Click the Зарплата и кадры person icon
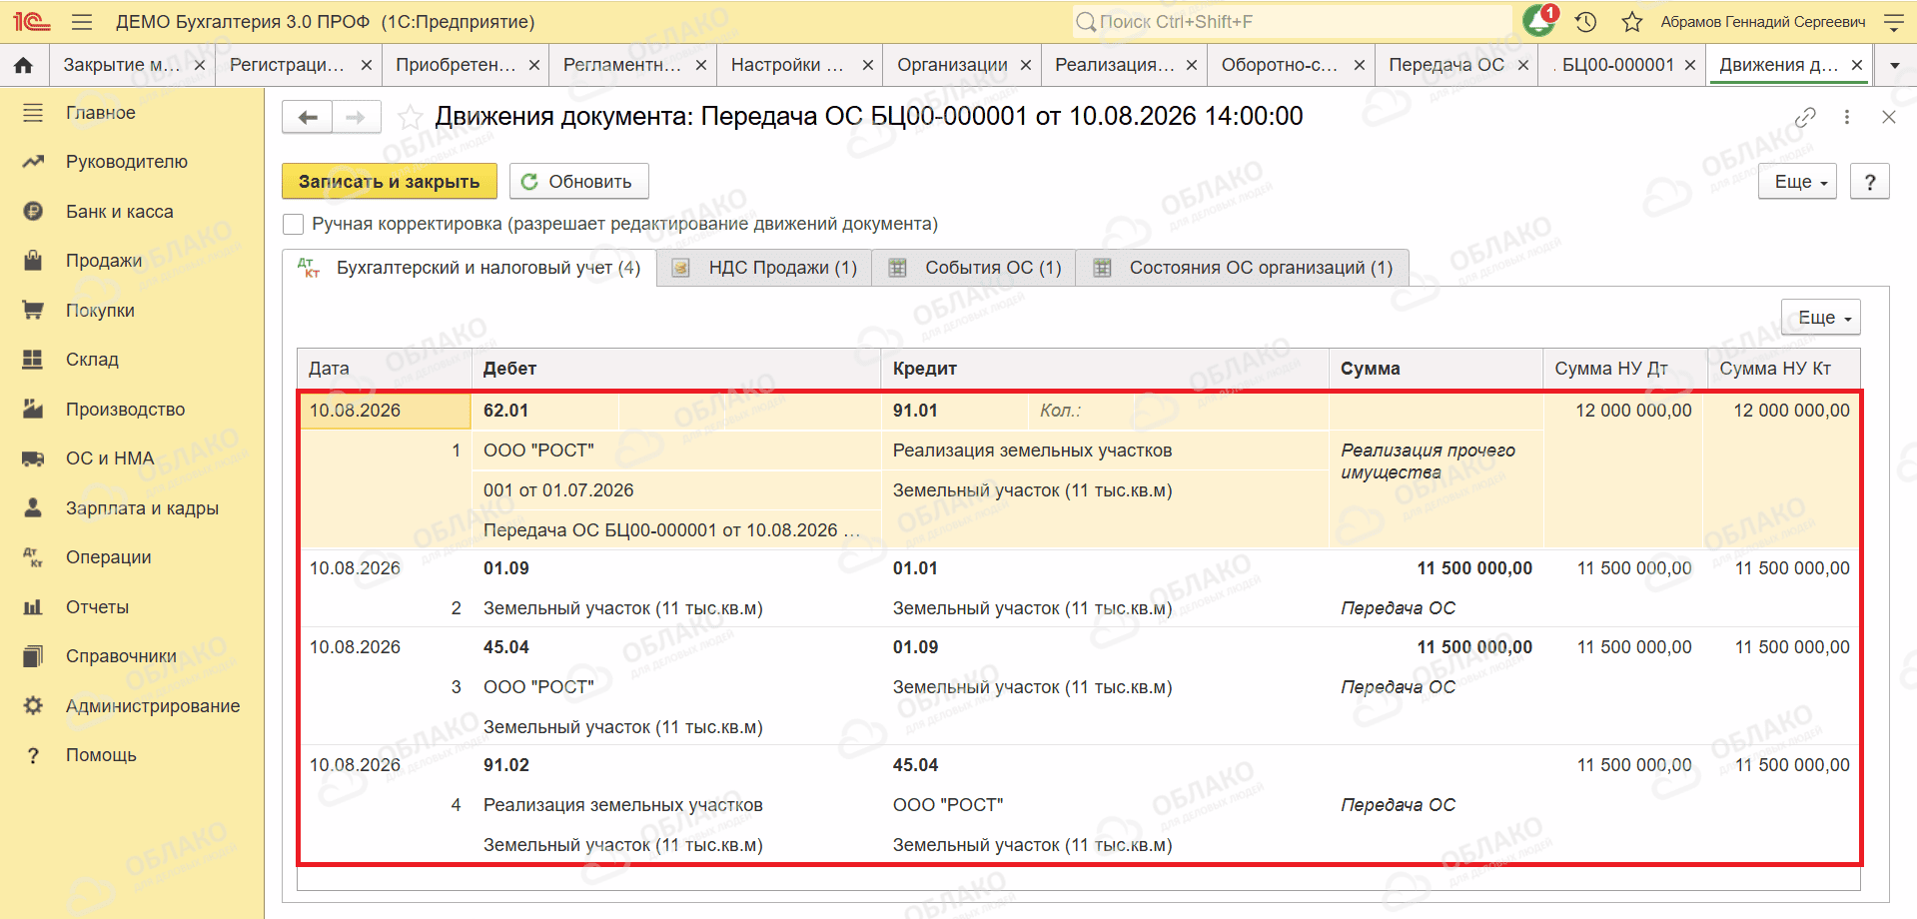Viewport: 1917px width, 919px height. tap(33, 507)
